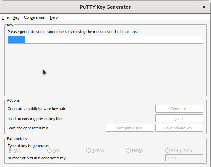Click the PuTTY Key Generator title bar text
The height and width of the screenshot is (167, 211).
105,7
